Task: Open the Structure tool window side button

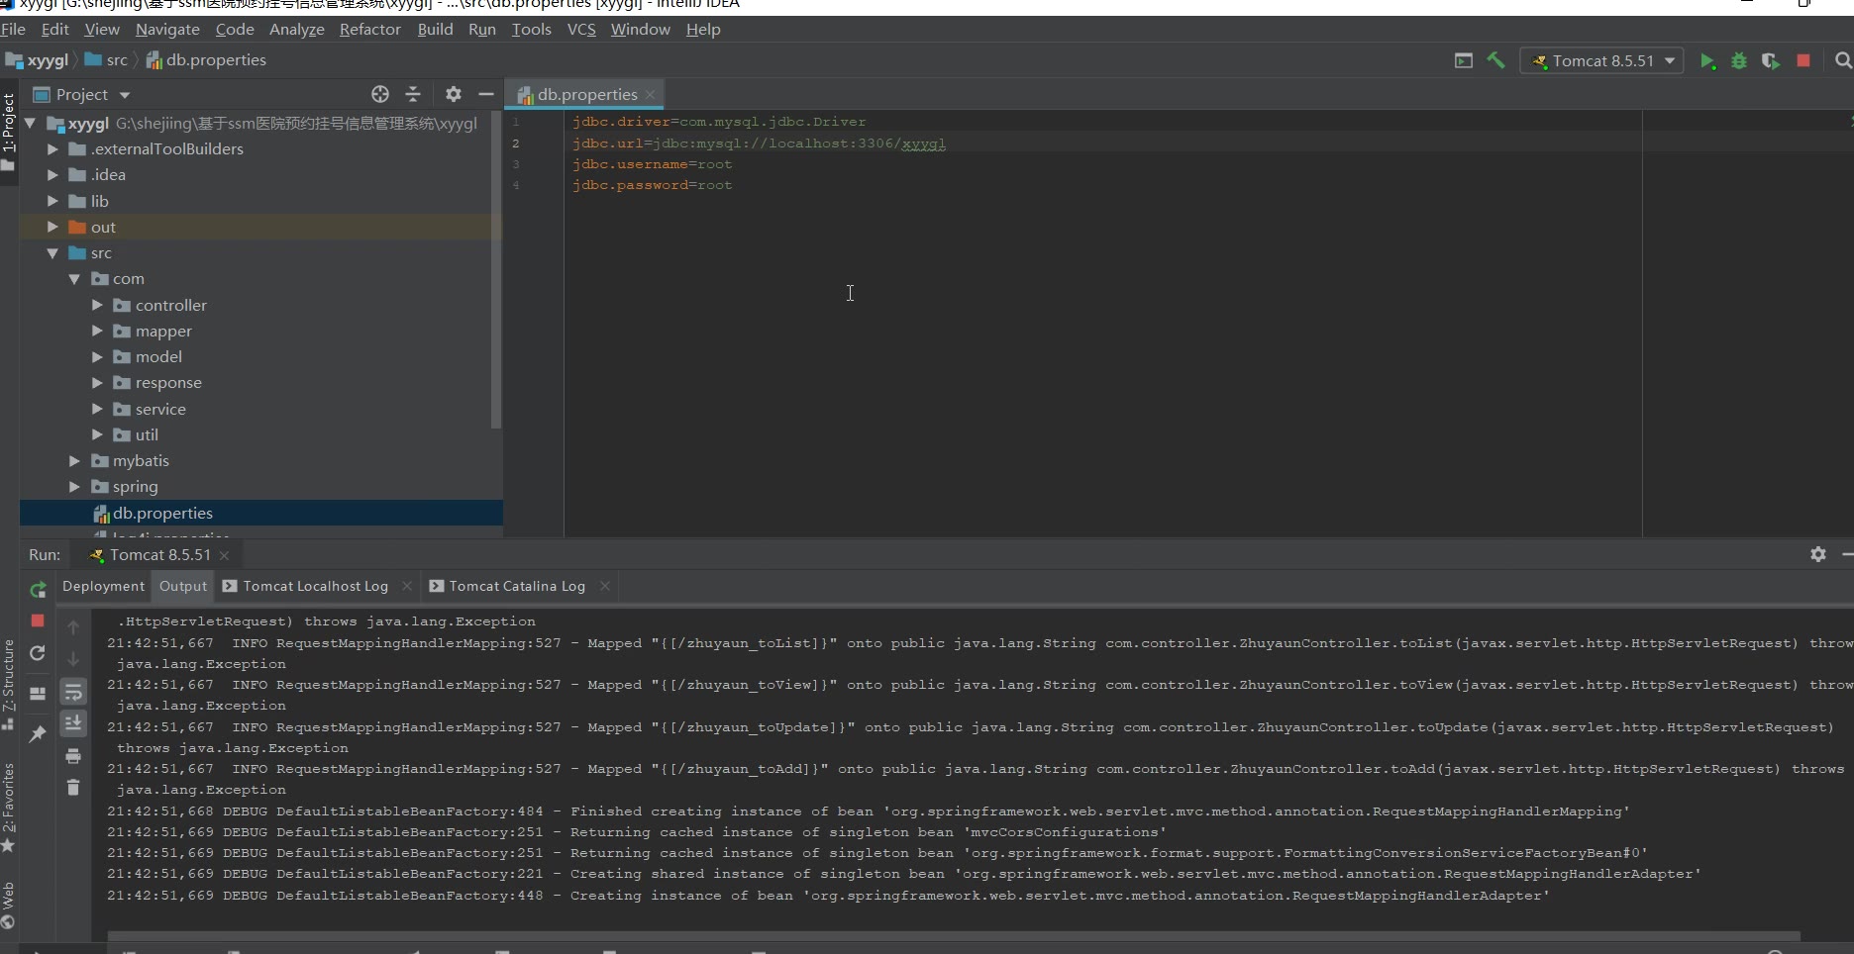Action: coord(9,683)
